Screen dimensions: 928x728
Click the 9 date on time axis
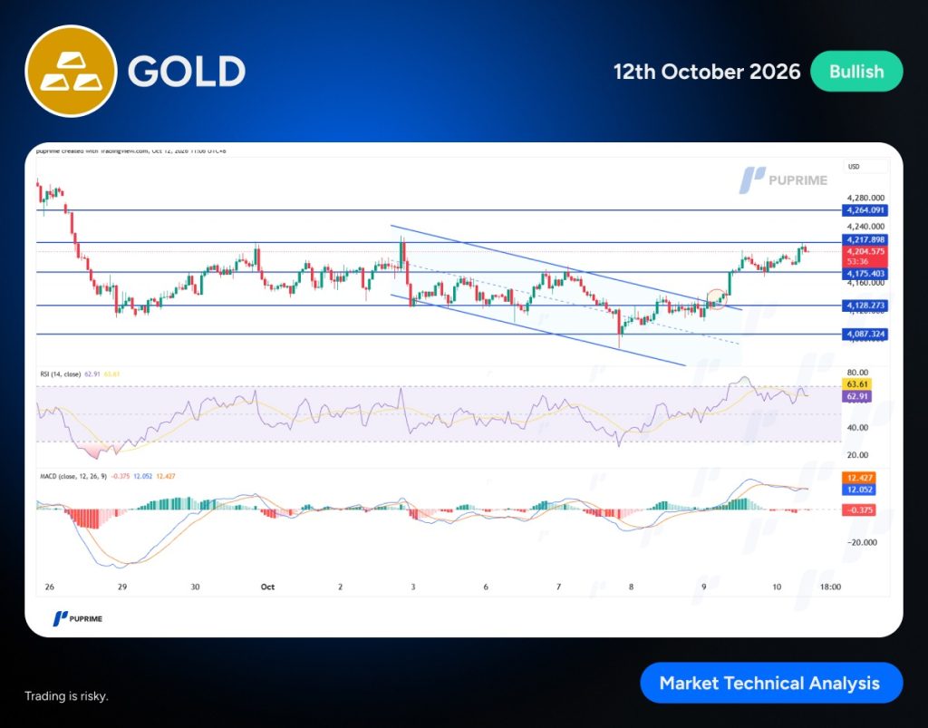tap(703, 587)
